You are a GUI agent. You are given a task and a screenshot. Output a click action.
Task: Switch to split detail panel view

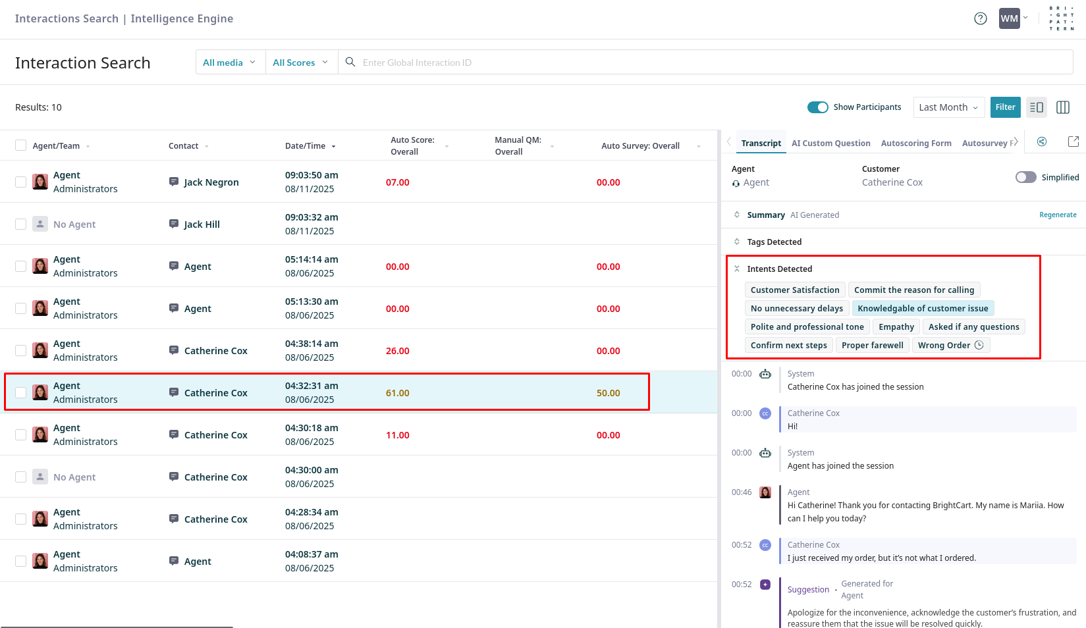(x=1036, y=107)
